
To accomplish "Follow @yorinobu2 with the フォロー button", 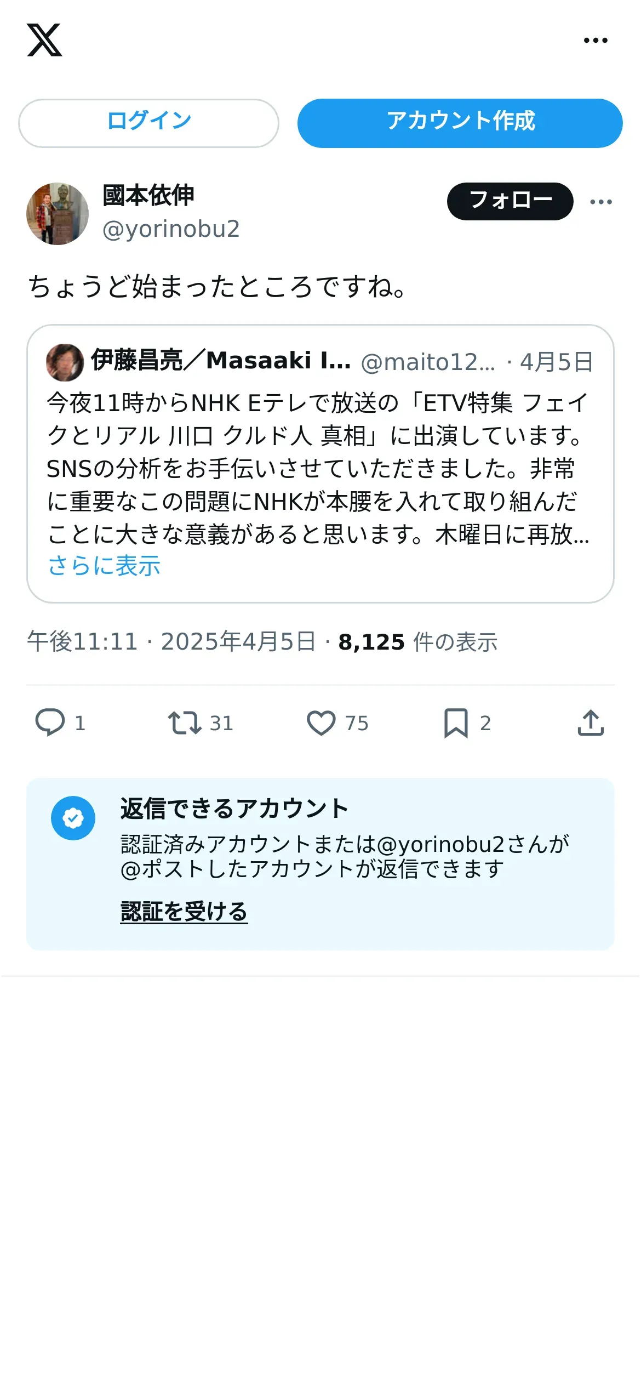I will coord(510,201).
